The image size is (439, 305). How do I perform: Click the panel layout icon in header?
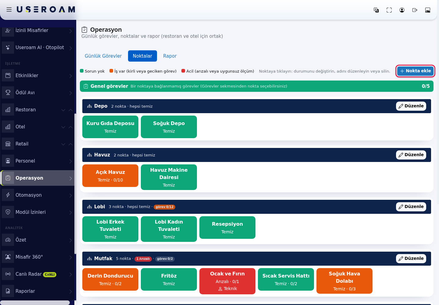pyautogui.click(x=427, y=10)
